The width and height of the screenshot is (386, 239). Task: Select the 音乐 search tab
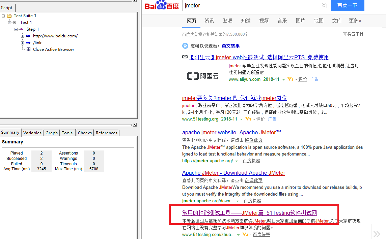tap(282, 21)
